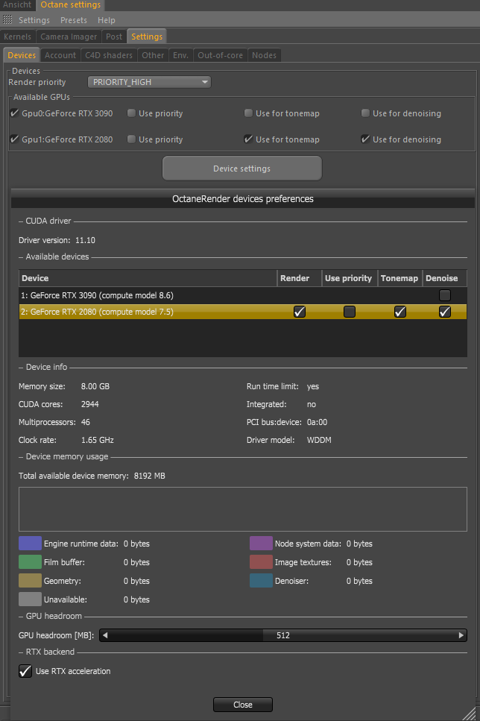Uncheck Render for RTX 2080 in table
Image resolution: width=480 pixels, height=721 pixels.
tap(300, 312)
